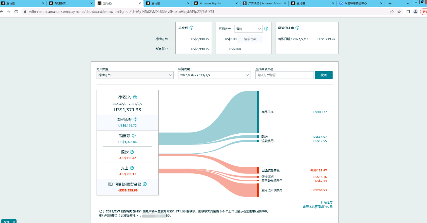Switch to the Amazon Sign-In tab
Viewport: 427px width, 223px height.
tap(216, 4)
